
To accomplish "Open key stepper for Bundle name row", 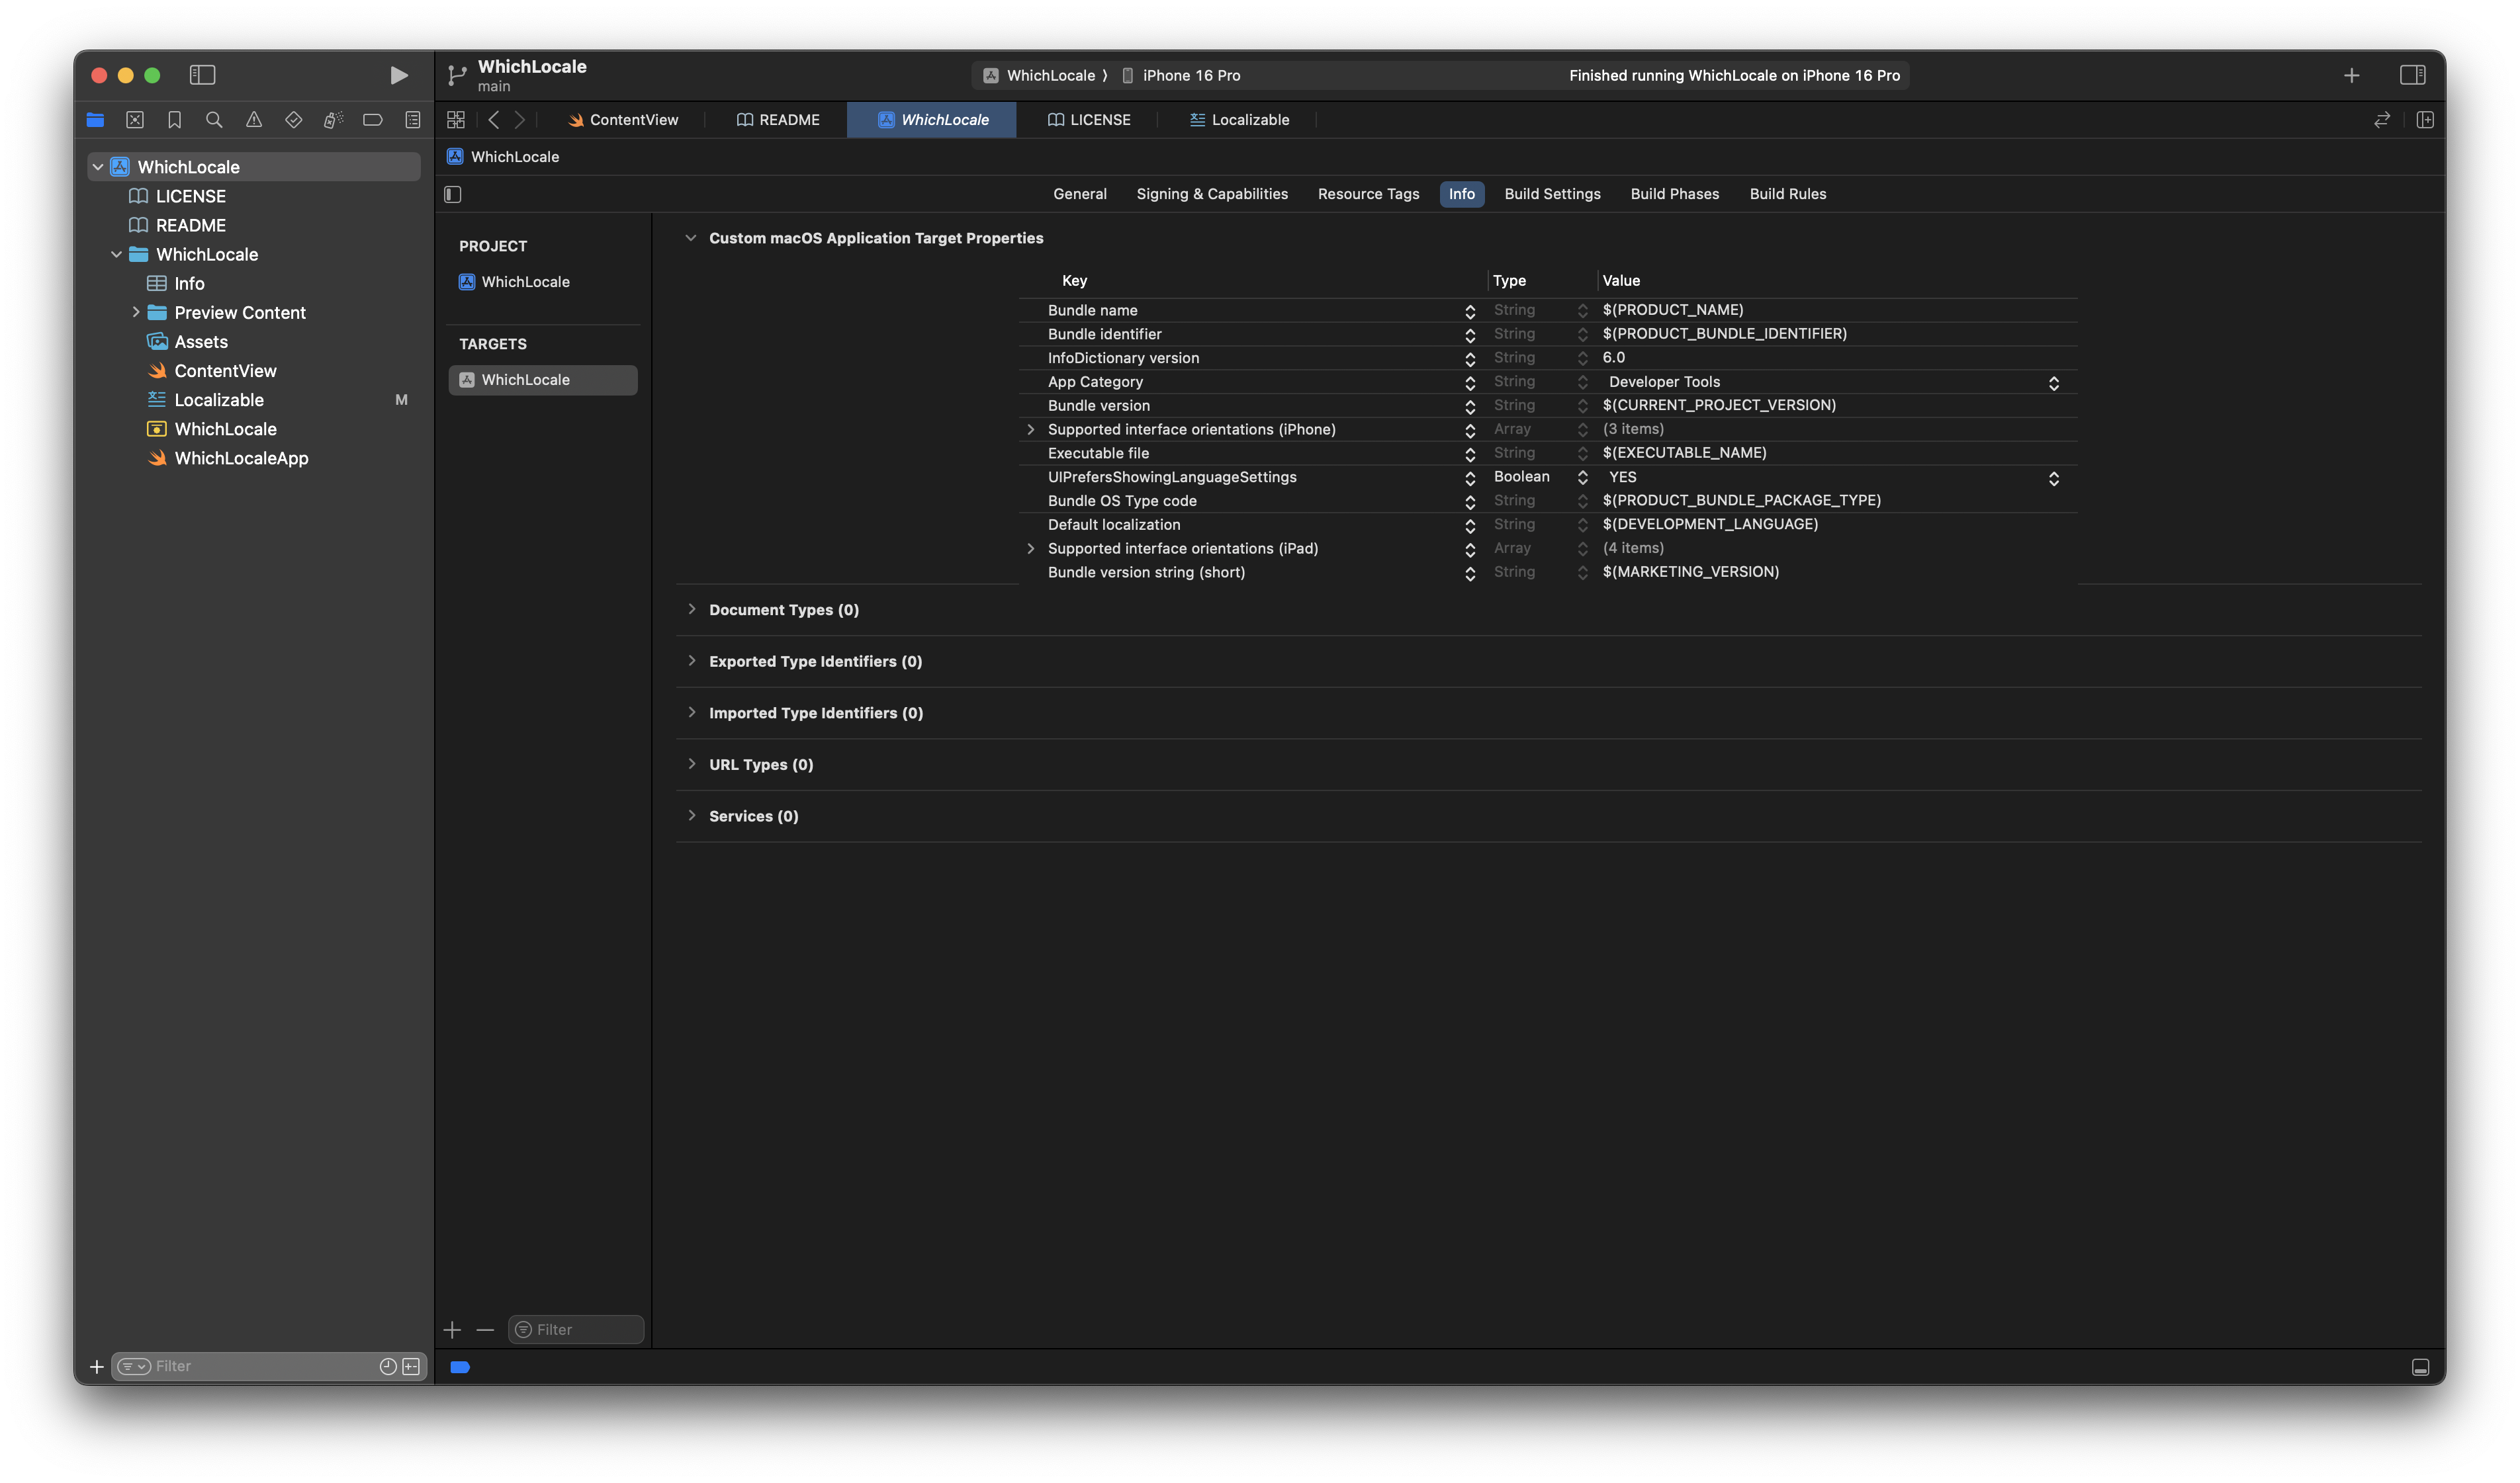I will [x=1469, y=312].
